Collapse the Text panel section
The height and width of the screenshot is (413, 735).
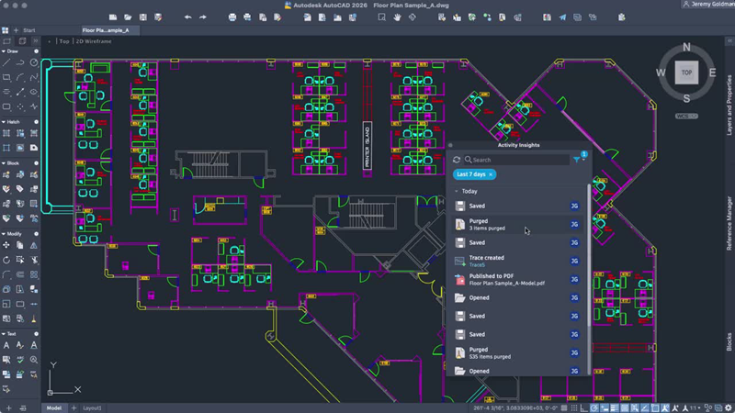point(4,334)
